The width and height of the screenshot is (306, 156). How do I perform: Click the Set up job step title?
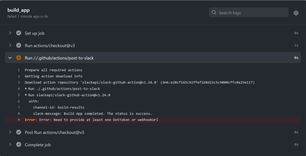click(35, 33)
